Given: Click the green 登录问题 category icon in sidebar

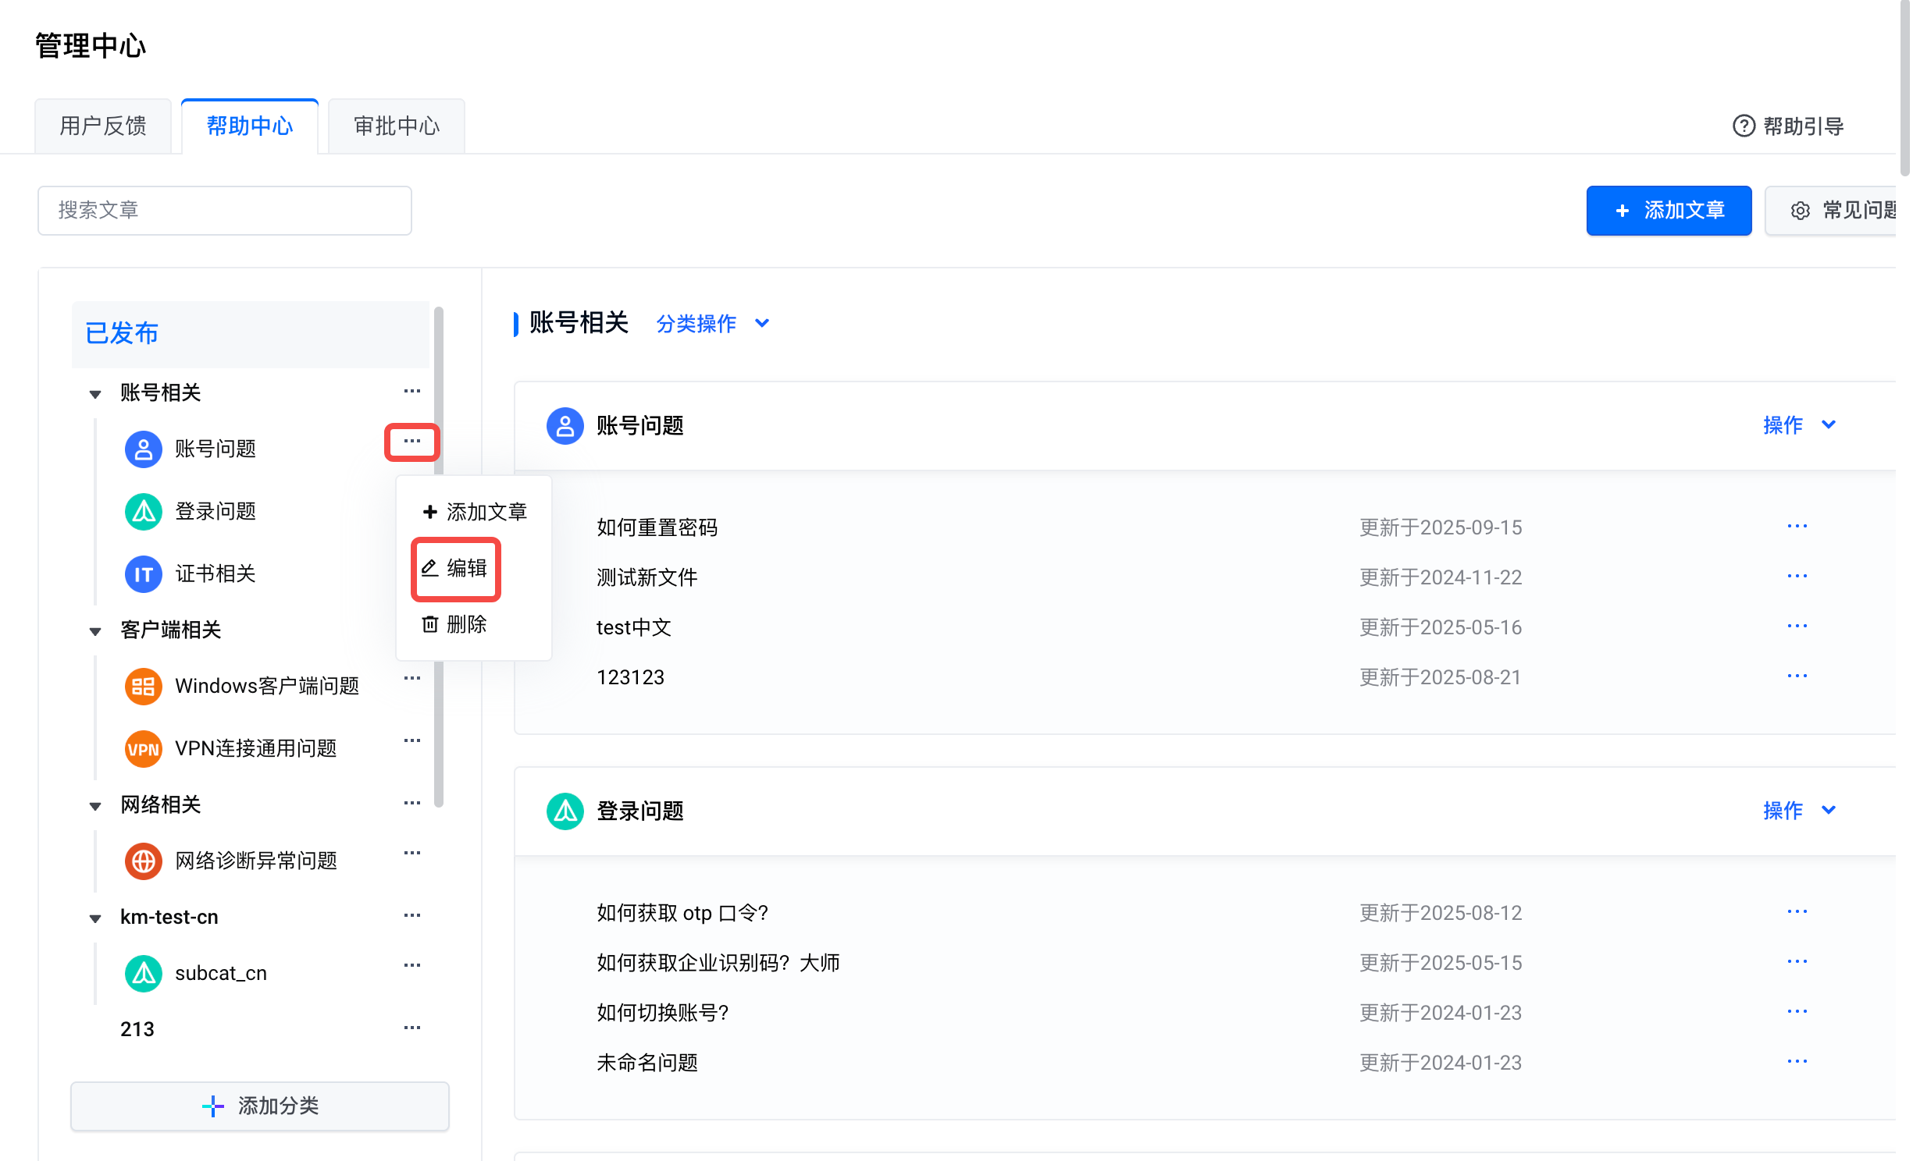Looking at the screenshot, I should click(x=143, y=511).
